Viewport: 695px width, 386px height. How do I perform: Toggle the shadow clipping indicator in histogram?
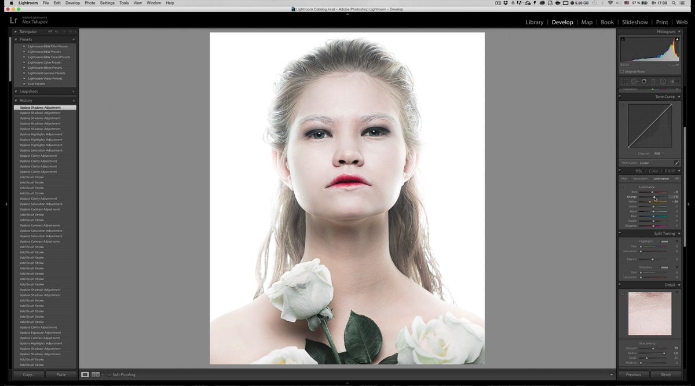623,39
